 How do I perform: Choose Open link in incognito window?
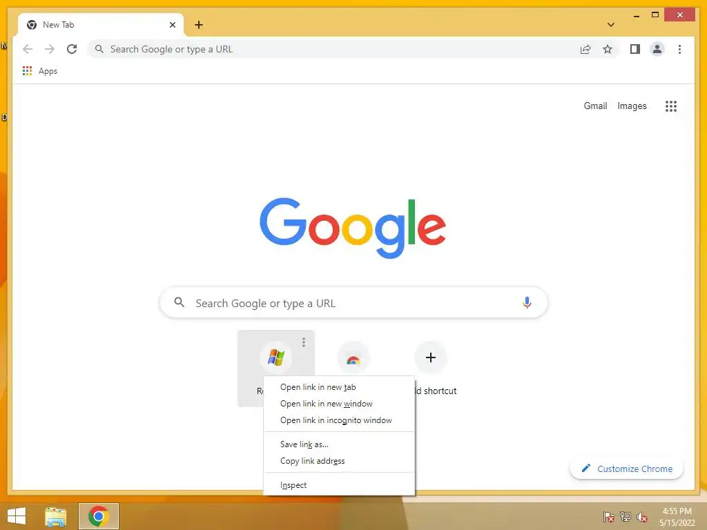[339, 420]
